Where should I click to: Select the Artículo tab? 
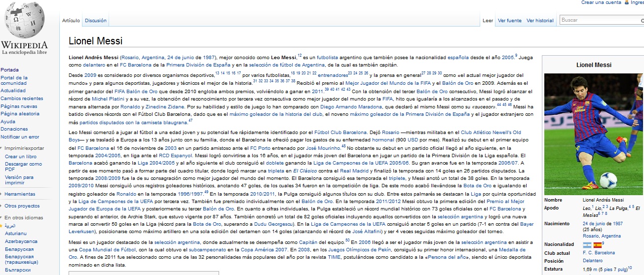(x=71, y=21)
